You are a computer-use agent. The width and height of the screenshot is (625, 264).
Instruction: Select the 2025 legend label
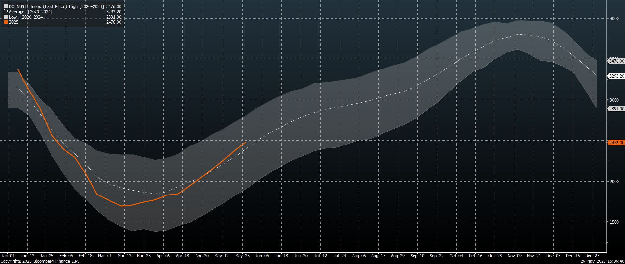coord(14,22)
